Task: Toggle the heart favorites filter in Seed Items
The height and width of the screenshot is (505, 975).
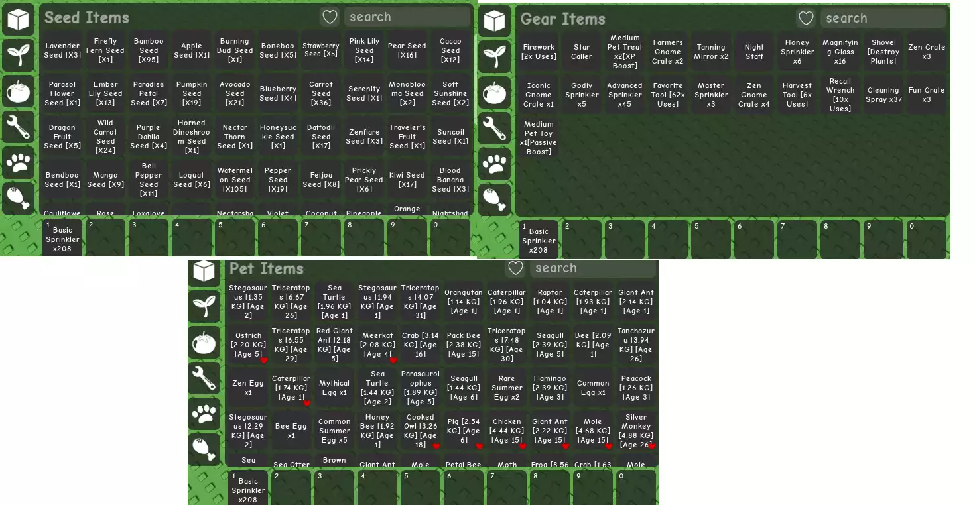Action: [329, 17]
